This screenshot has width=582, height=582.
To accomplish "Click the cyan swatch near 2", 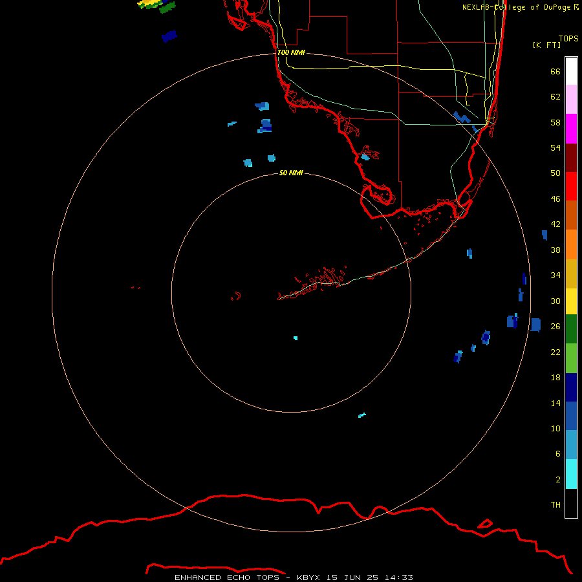I will click(x=571, y=474).
